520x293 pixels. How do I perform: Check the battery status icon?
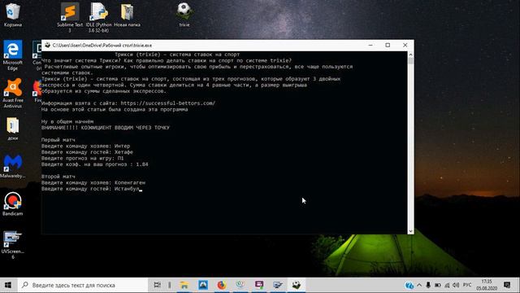tap(438, 286)
